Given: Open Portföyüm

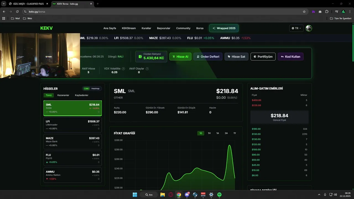Looking at the screenshot, I should click(x=263, y=57).
